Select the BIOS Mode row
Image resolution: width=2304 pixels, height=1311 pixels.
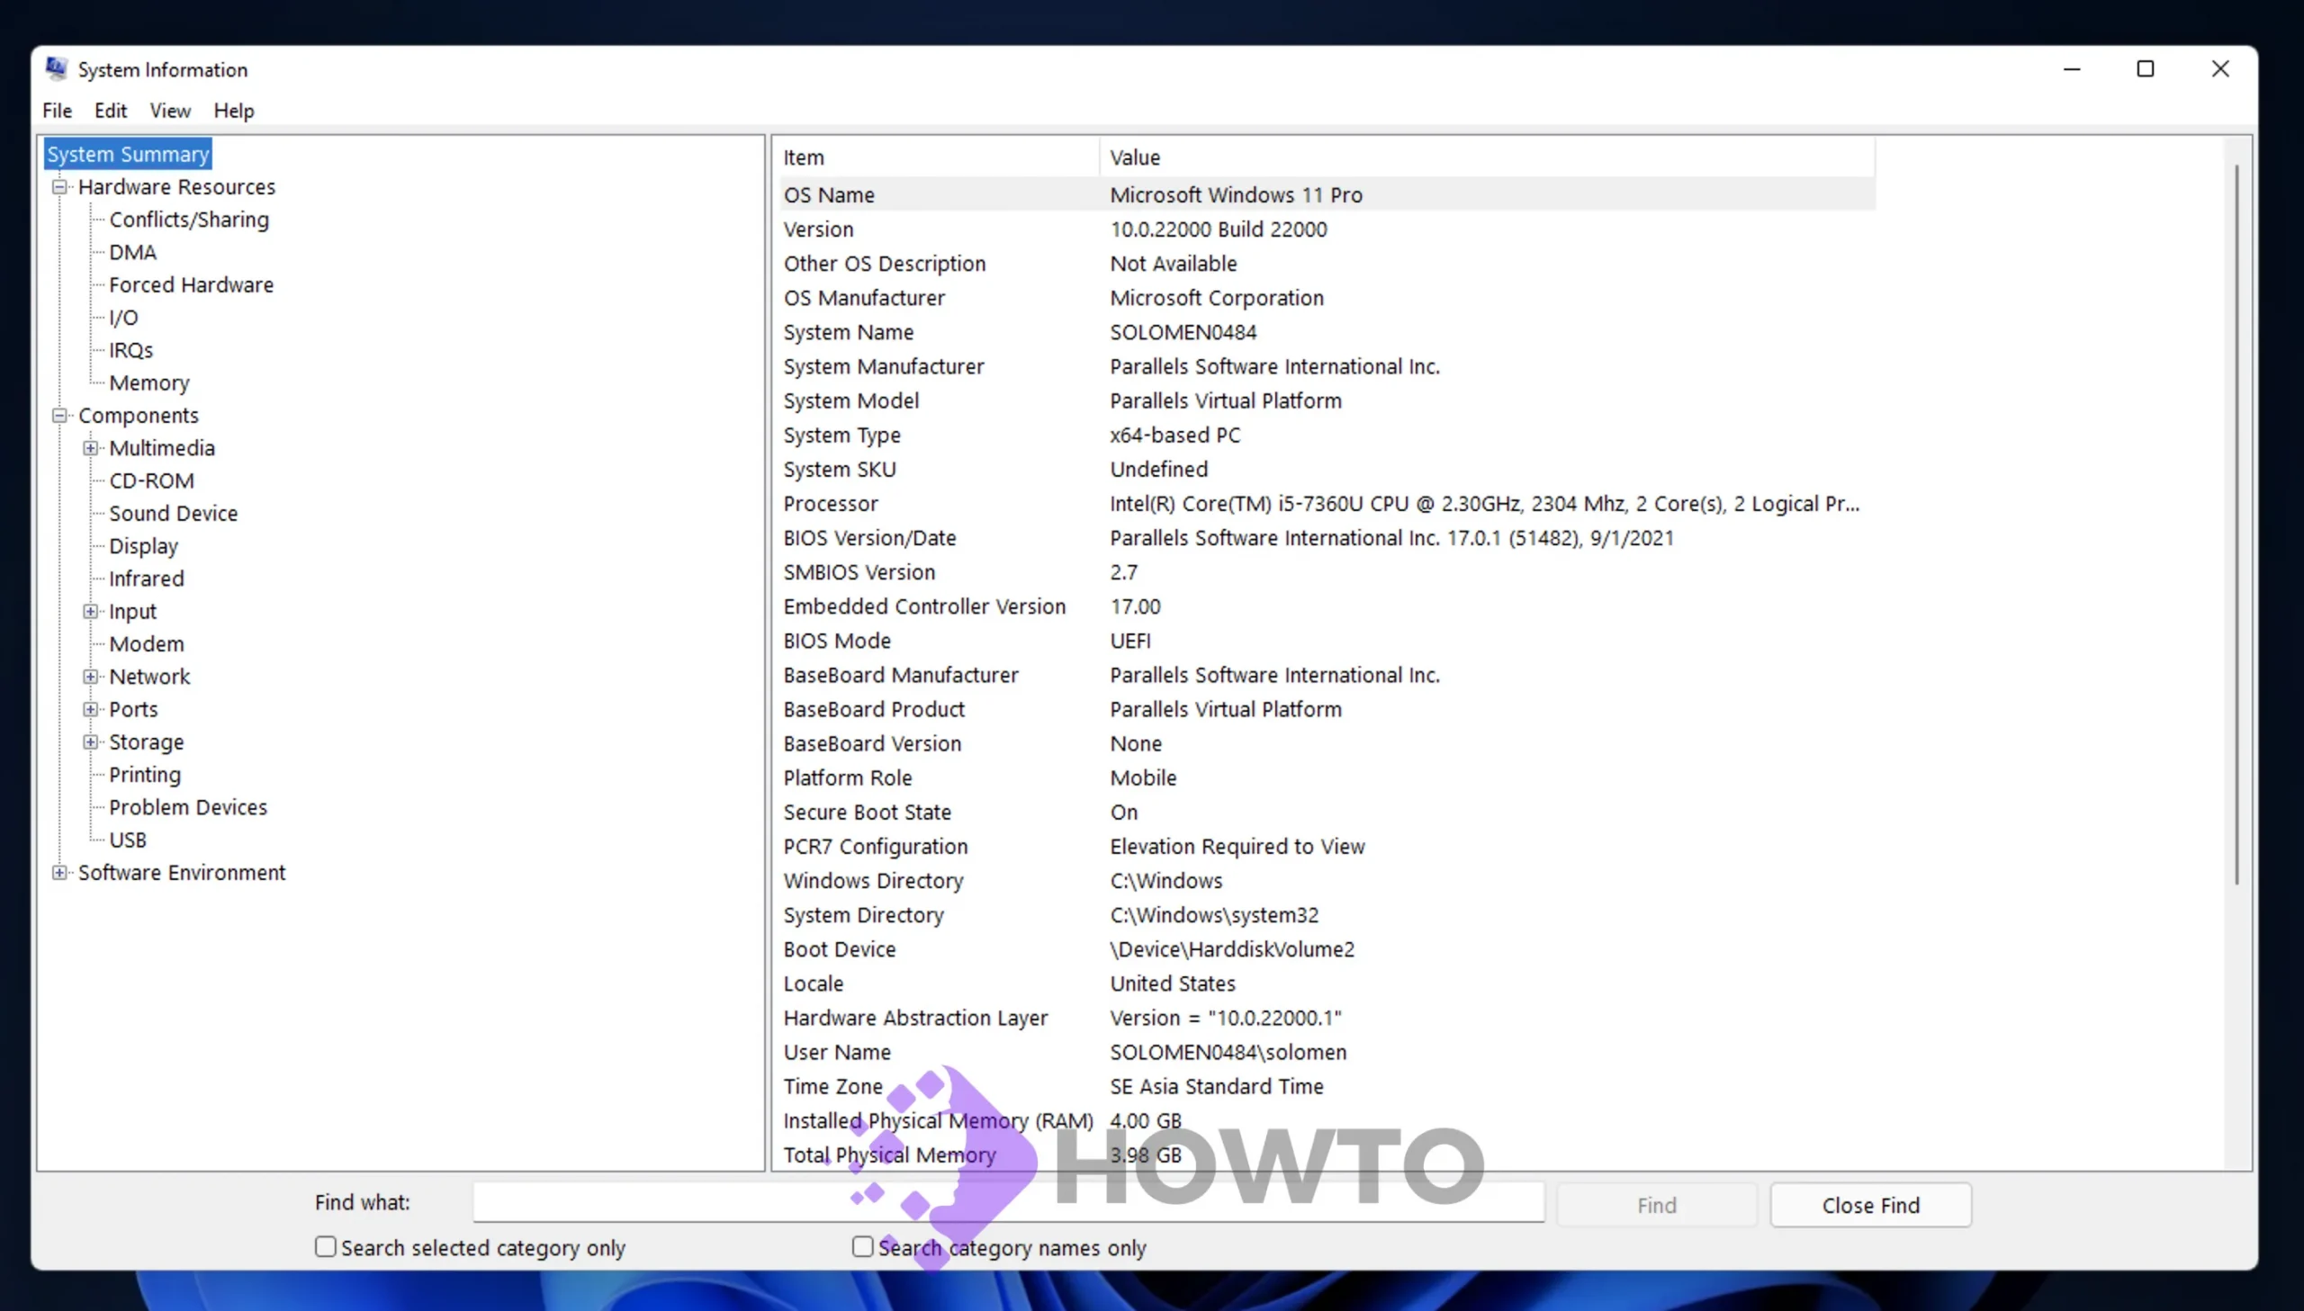(x=1327, y=640)
